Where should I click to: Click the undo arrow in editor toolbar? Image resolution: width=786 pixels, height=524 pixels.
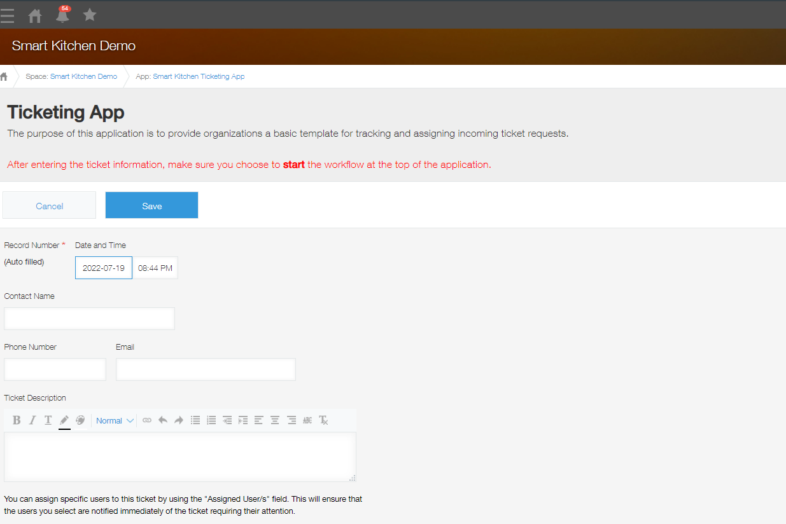click(x=163, y=420)
